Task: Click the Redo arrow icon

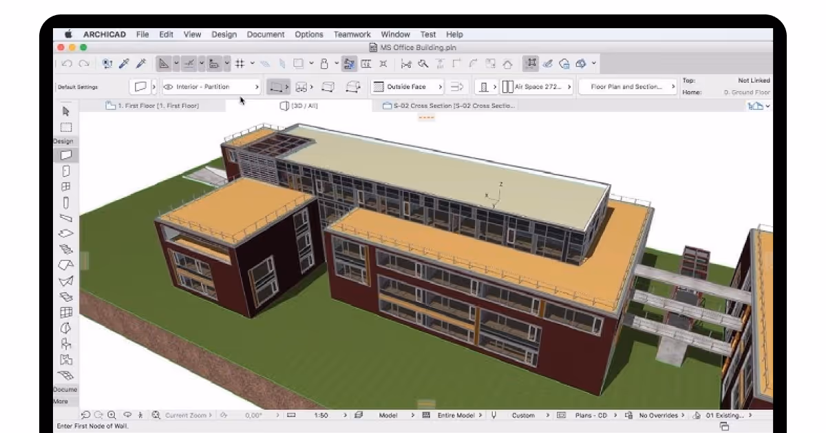Action: [x=83, y=64]
